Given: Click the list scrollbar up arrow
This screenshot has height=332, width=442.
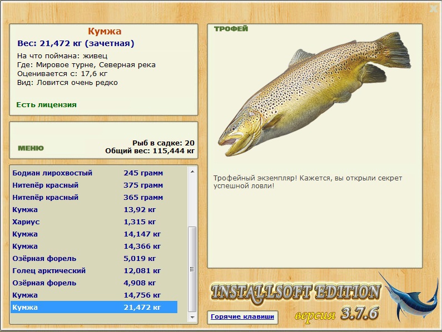Looking at the screenshot, I should tap(192, 172).
